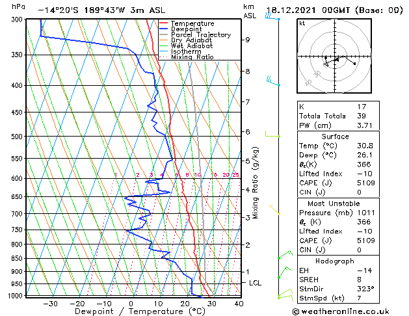The width and height of the screenshot is (409, 316).
Task: Click the blue Dewpoint line sample in legend
Action: point(164,29)
